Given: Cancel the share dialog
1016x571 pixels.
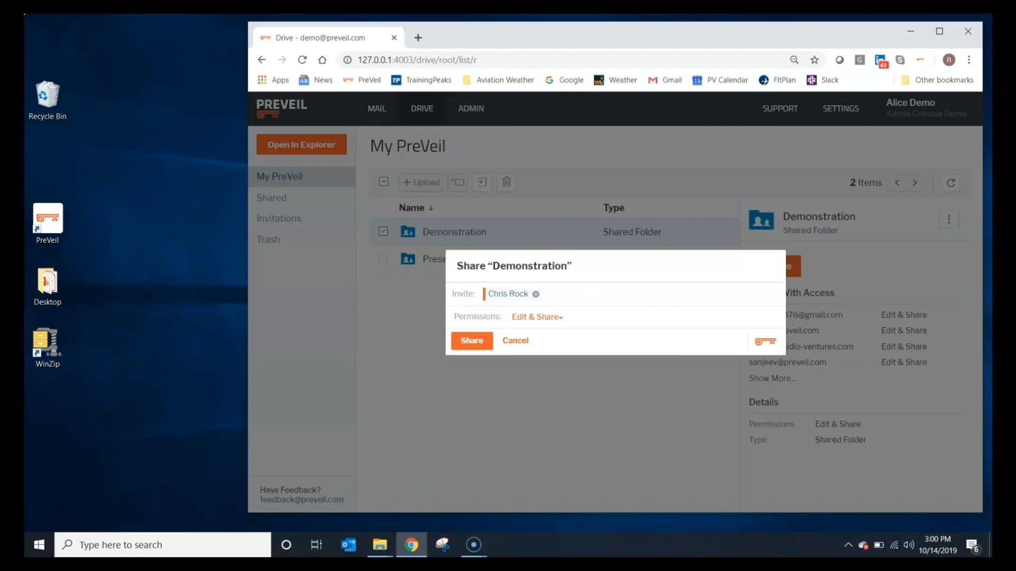Looking at the screenshot, I should coord(515,340).
